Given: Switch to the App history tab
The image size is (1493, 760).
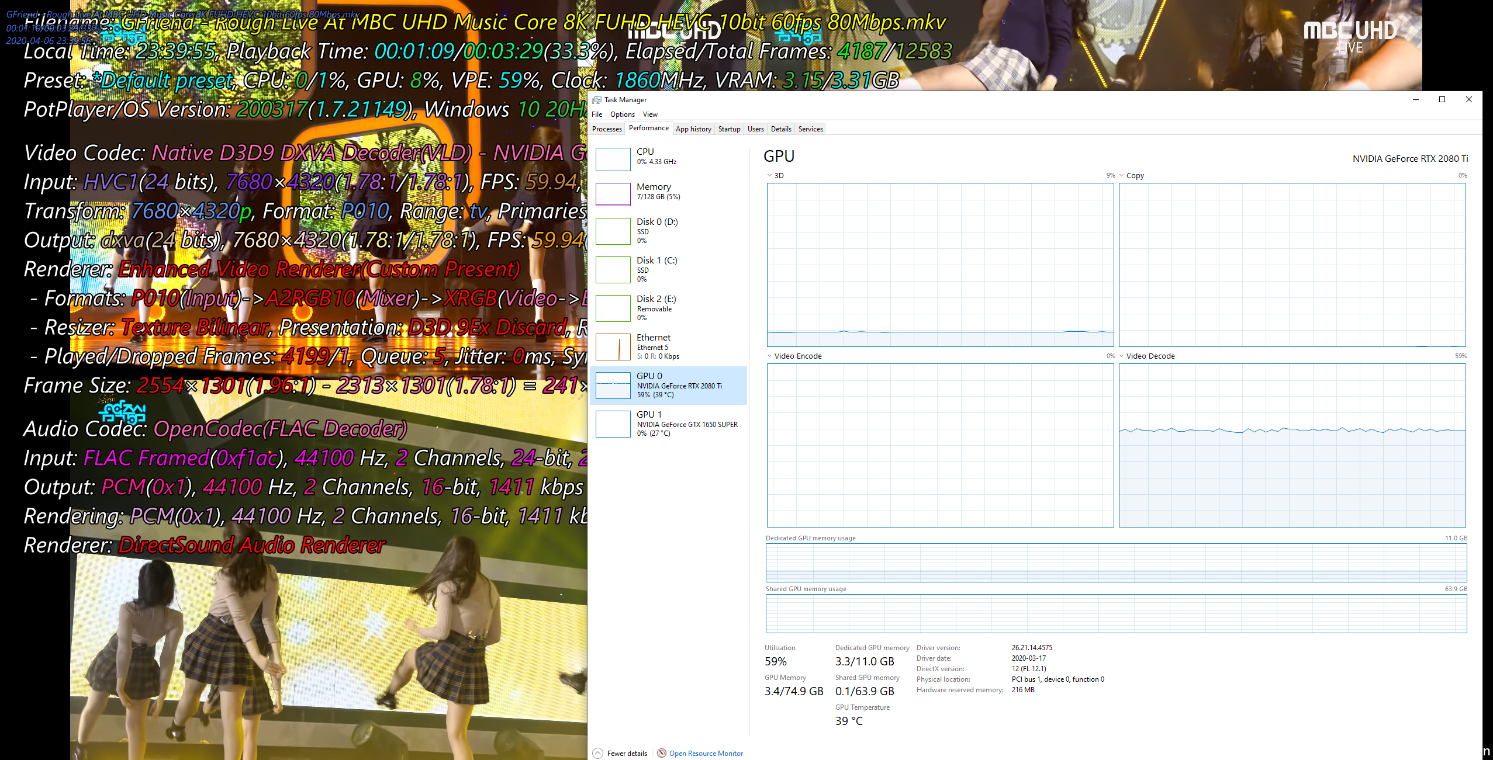Looking at the screenshot, I should coord(693,129).
